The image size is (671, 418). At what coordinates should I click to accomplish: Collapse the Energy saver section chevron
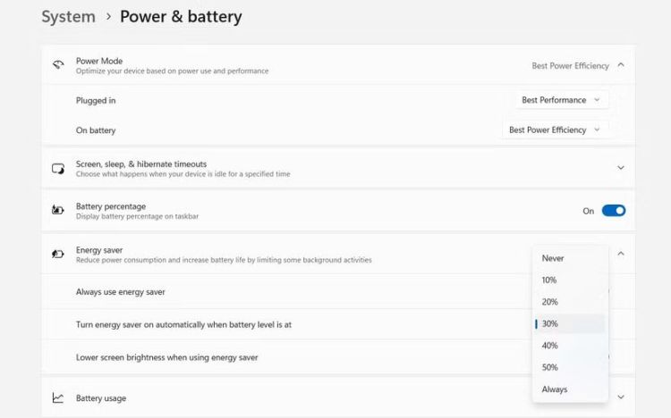(x=621, y=255)
